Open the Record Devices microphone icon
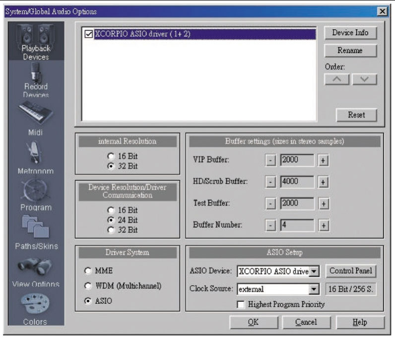The image size is (395, 339). tap(36, 72)
